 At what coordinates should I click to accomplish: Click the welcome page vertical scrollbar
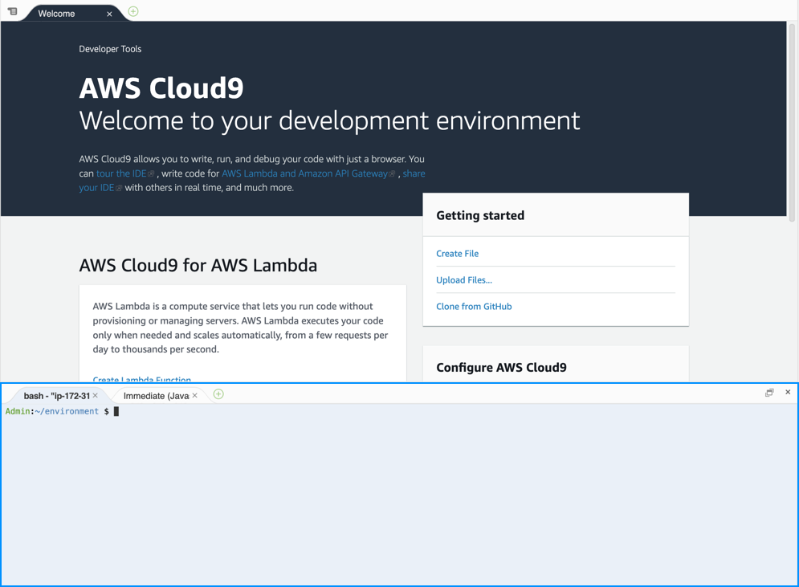792,122
